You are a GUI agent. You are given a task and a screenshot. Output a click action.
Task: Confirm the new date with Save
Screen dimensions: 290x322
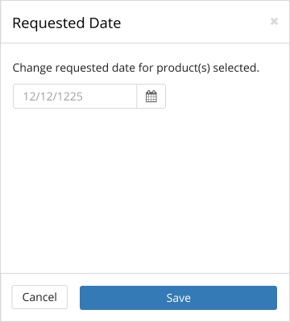tap(178, 298)
